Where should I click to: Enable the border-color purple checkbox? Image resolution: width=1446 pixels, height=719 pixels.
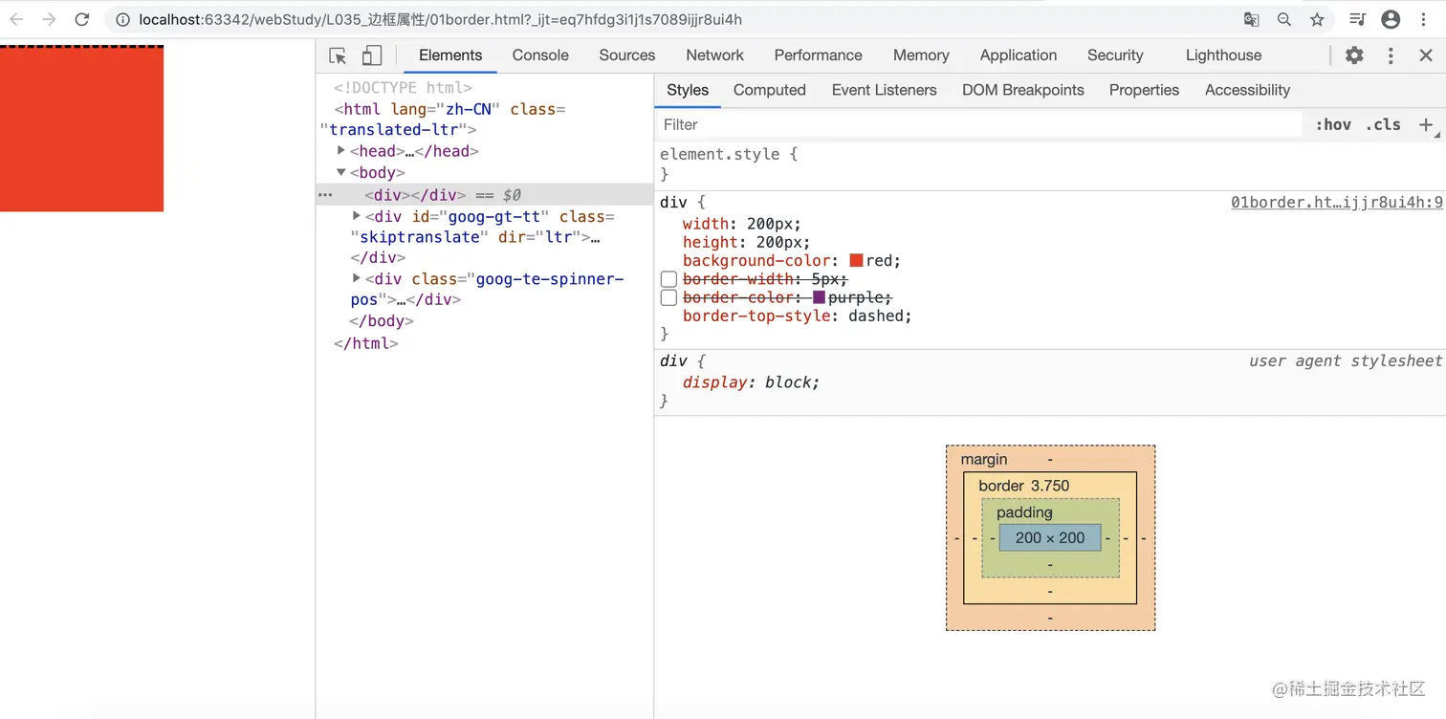[x=668, y=297]
